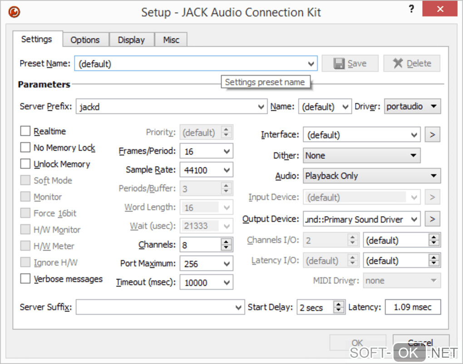Toggle the No Memory Lock checkbox
463x364 pixels.
tap(25, 148)
